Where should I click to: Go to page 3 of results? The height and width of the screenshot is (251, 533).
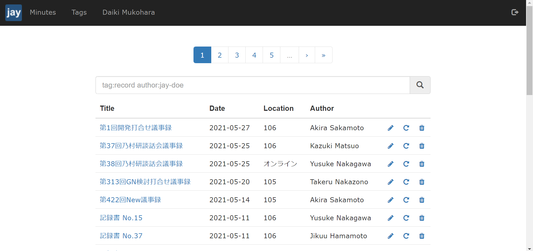pyautogui.click(x=237, y=55)
